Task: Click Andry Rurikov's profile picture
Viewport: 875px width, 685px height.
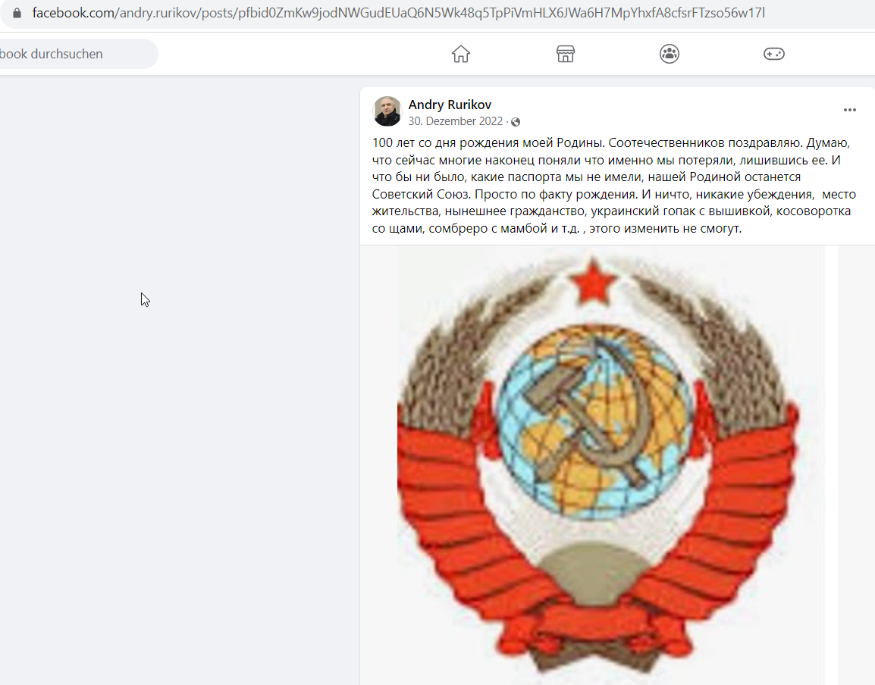Action: pyautogui.click(x=387, y=111)
